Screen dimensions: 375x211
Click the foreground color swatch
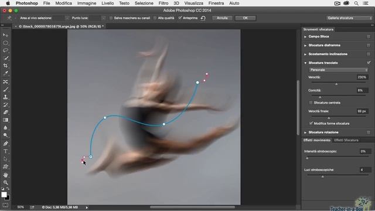[x=4, y=195]
